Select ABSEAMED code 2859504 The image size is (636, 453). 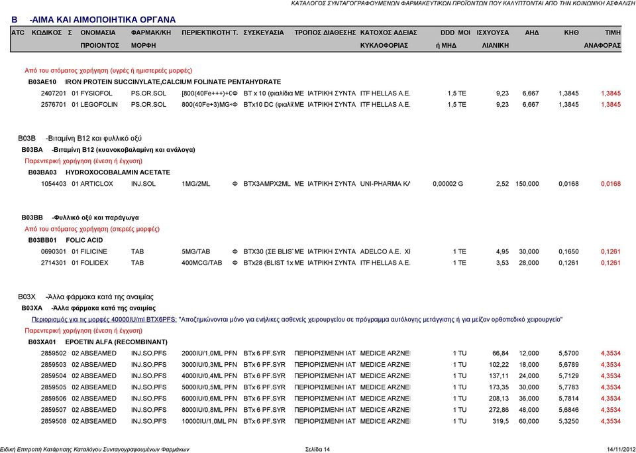54,376
